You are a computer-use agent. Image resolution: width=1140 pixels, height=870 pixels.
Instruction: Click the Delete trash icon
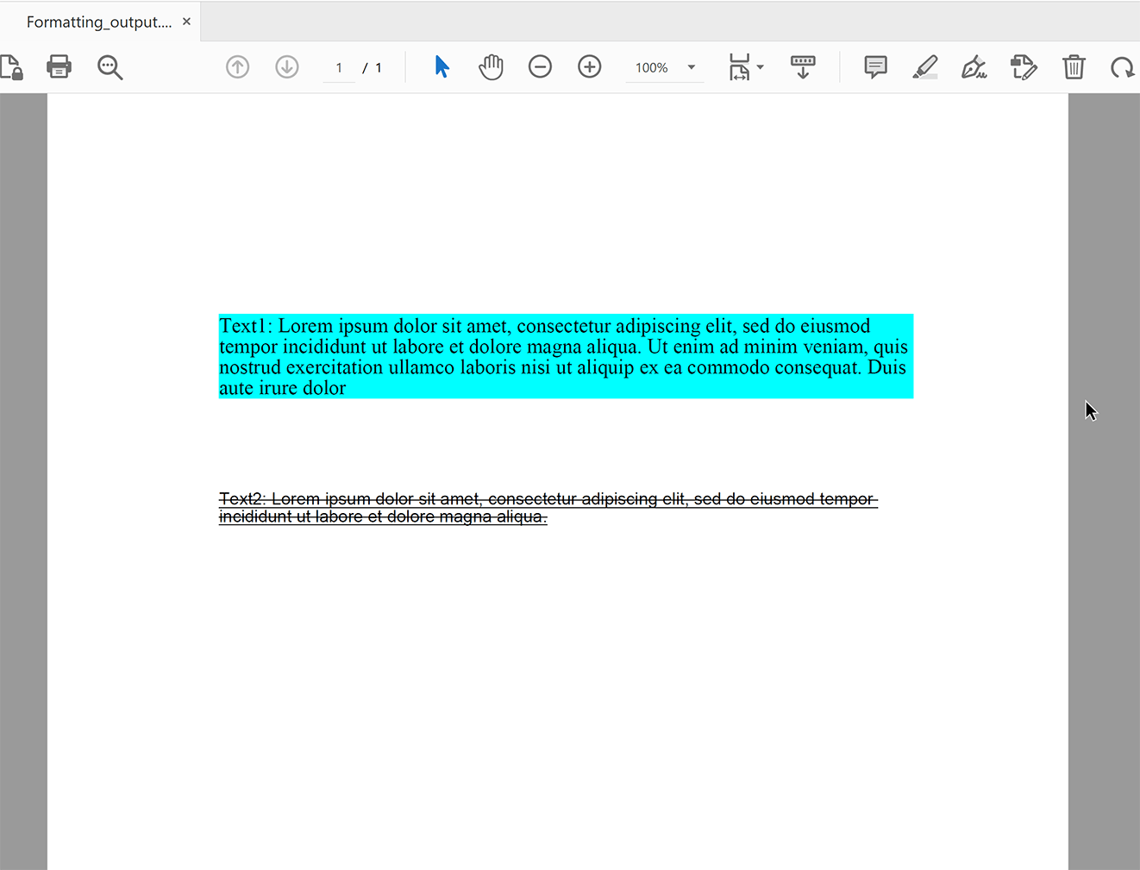pyautogui.click(x=1074, y=66)
